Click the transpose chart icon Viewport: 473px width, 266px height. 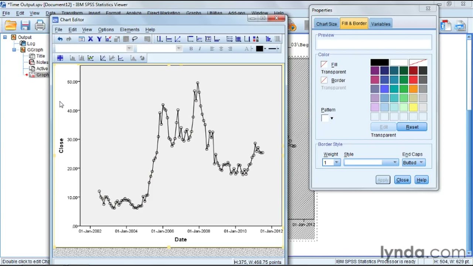(269, 39)
